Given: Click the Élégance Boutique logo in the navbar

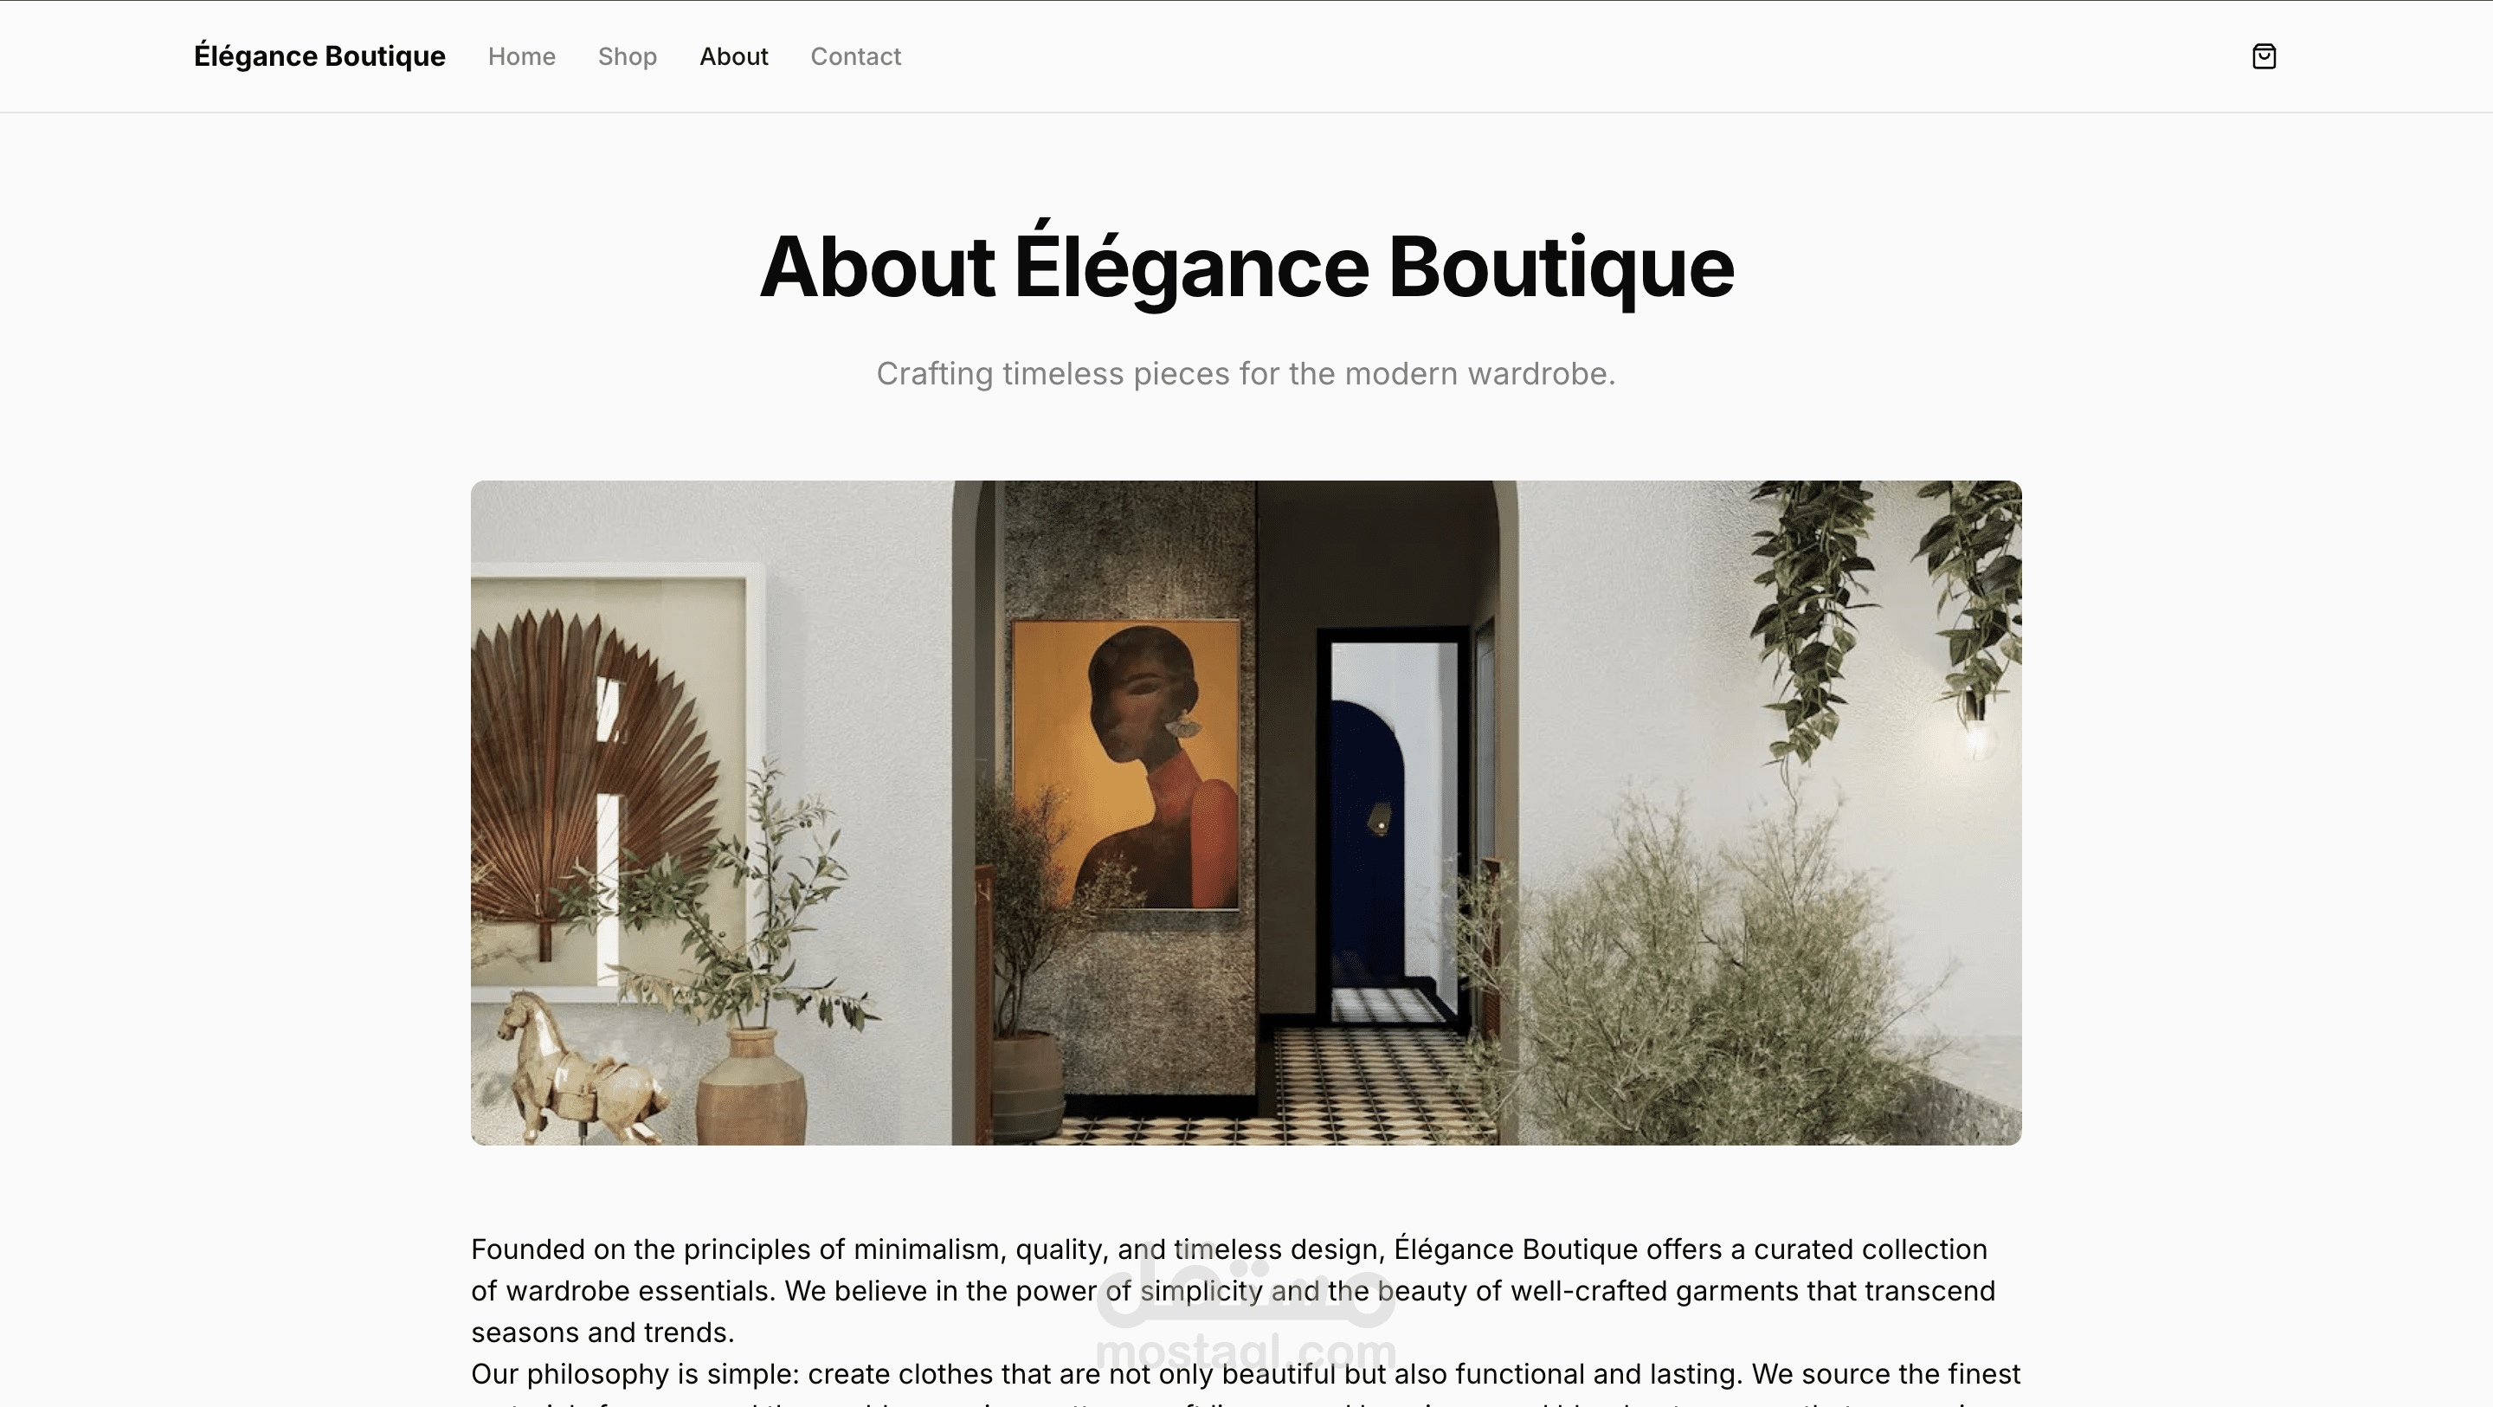Looking at the screenshot, I should tap(319, 56).
